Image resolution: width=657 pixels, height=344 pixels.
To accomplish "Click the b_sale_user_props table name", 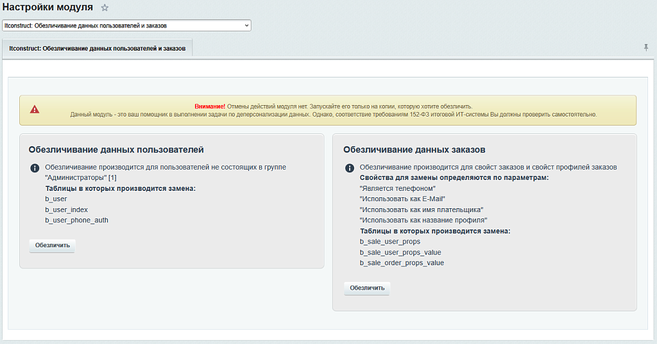I will click(390, 242).
